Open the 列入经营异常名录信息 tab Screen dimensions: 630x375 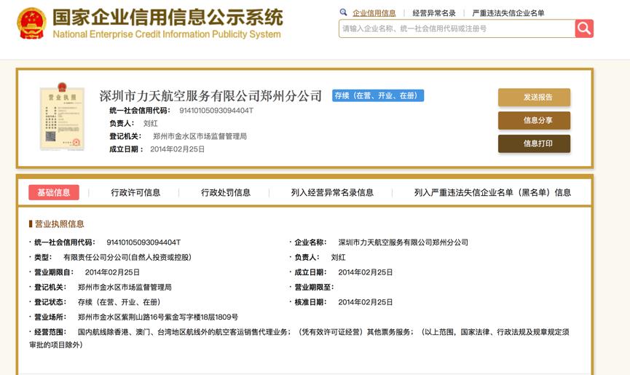(x=332, y=193)
